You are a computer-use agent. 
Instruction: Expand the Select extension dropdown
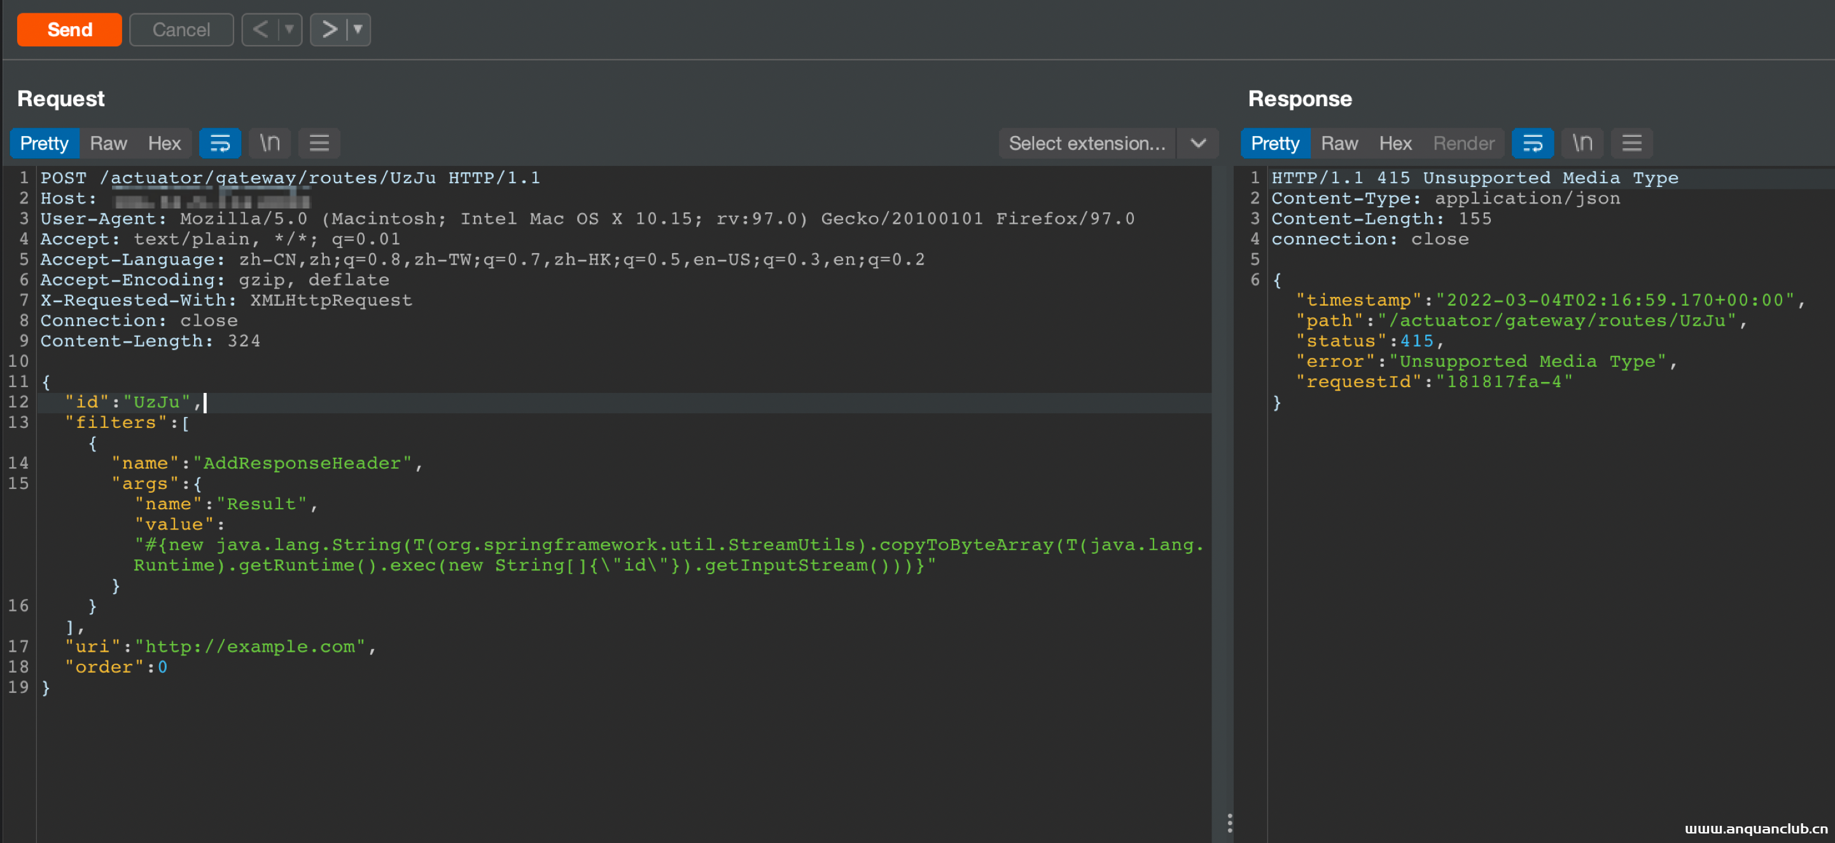click(x=1197, y=143)
